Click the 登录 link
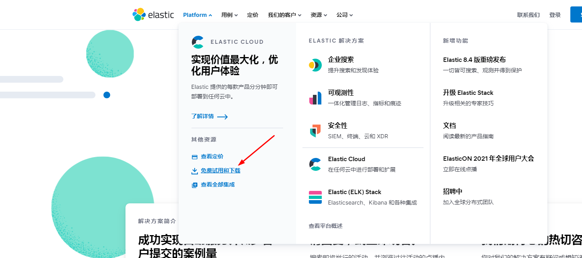 coord(555,15)
